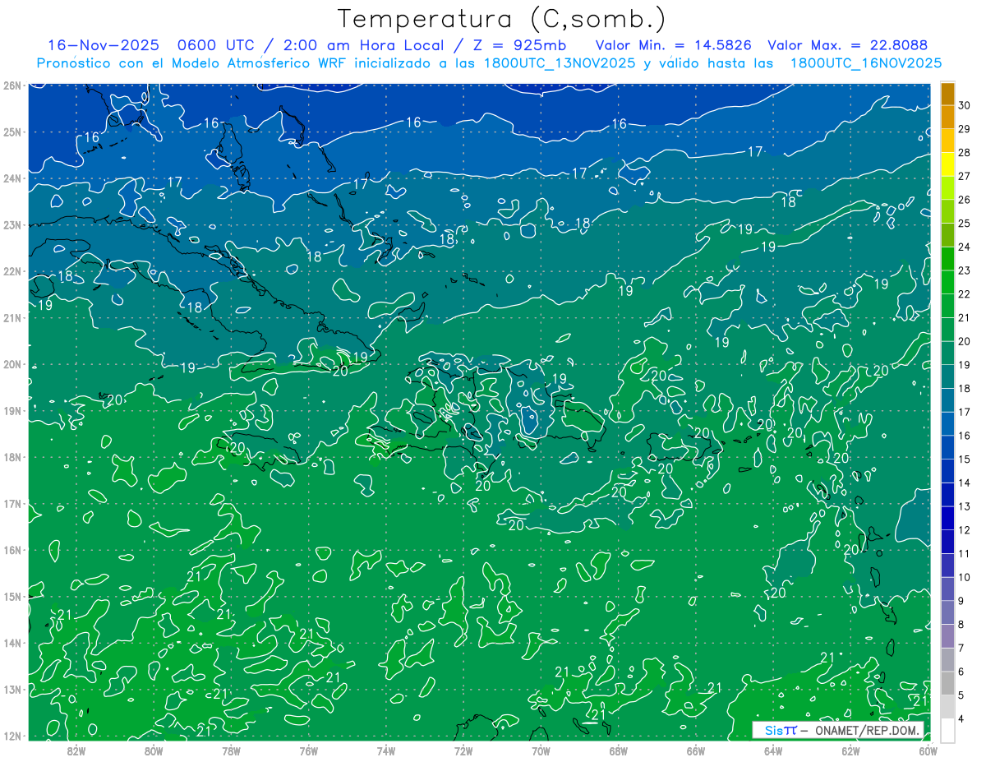Click the '26N' latitude axis label
The width and height of the screenshot is (986, 762).
[12, 85]
